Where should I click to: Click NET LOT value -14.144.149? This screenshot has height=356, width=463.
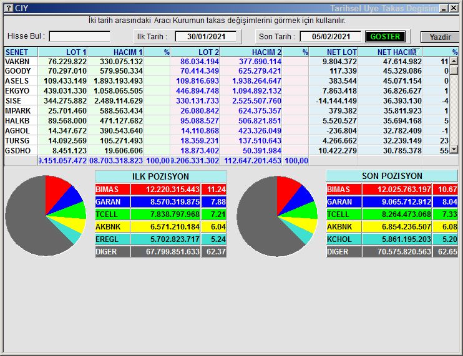coord(336,101)
